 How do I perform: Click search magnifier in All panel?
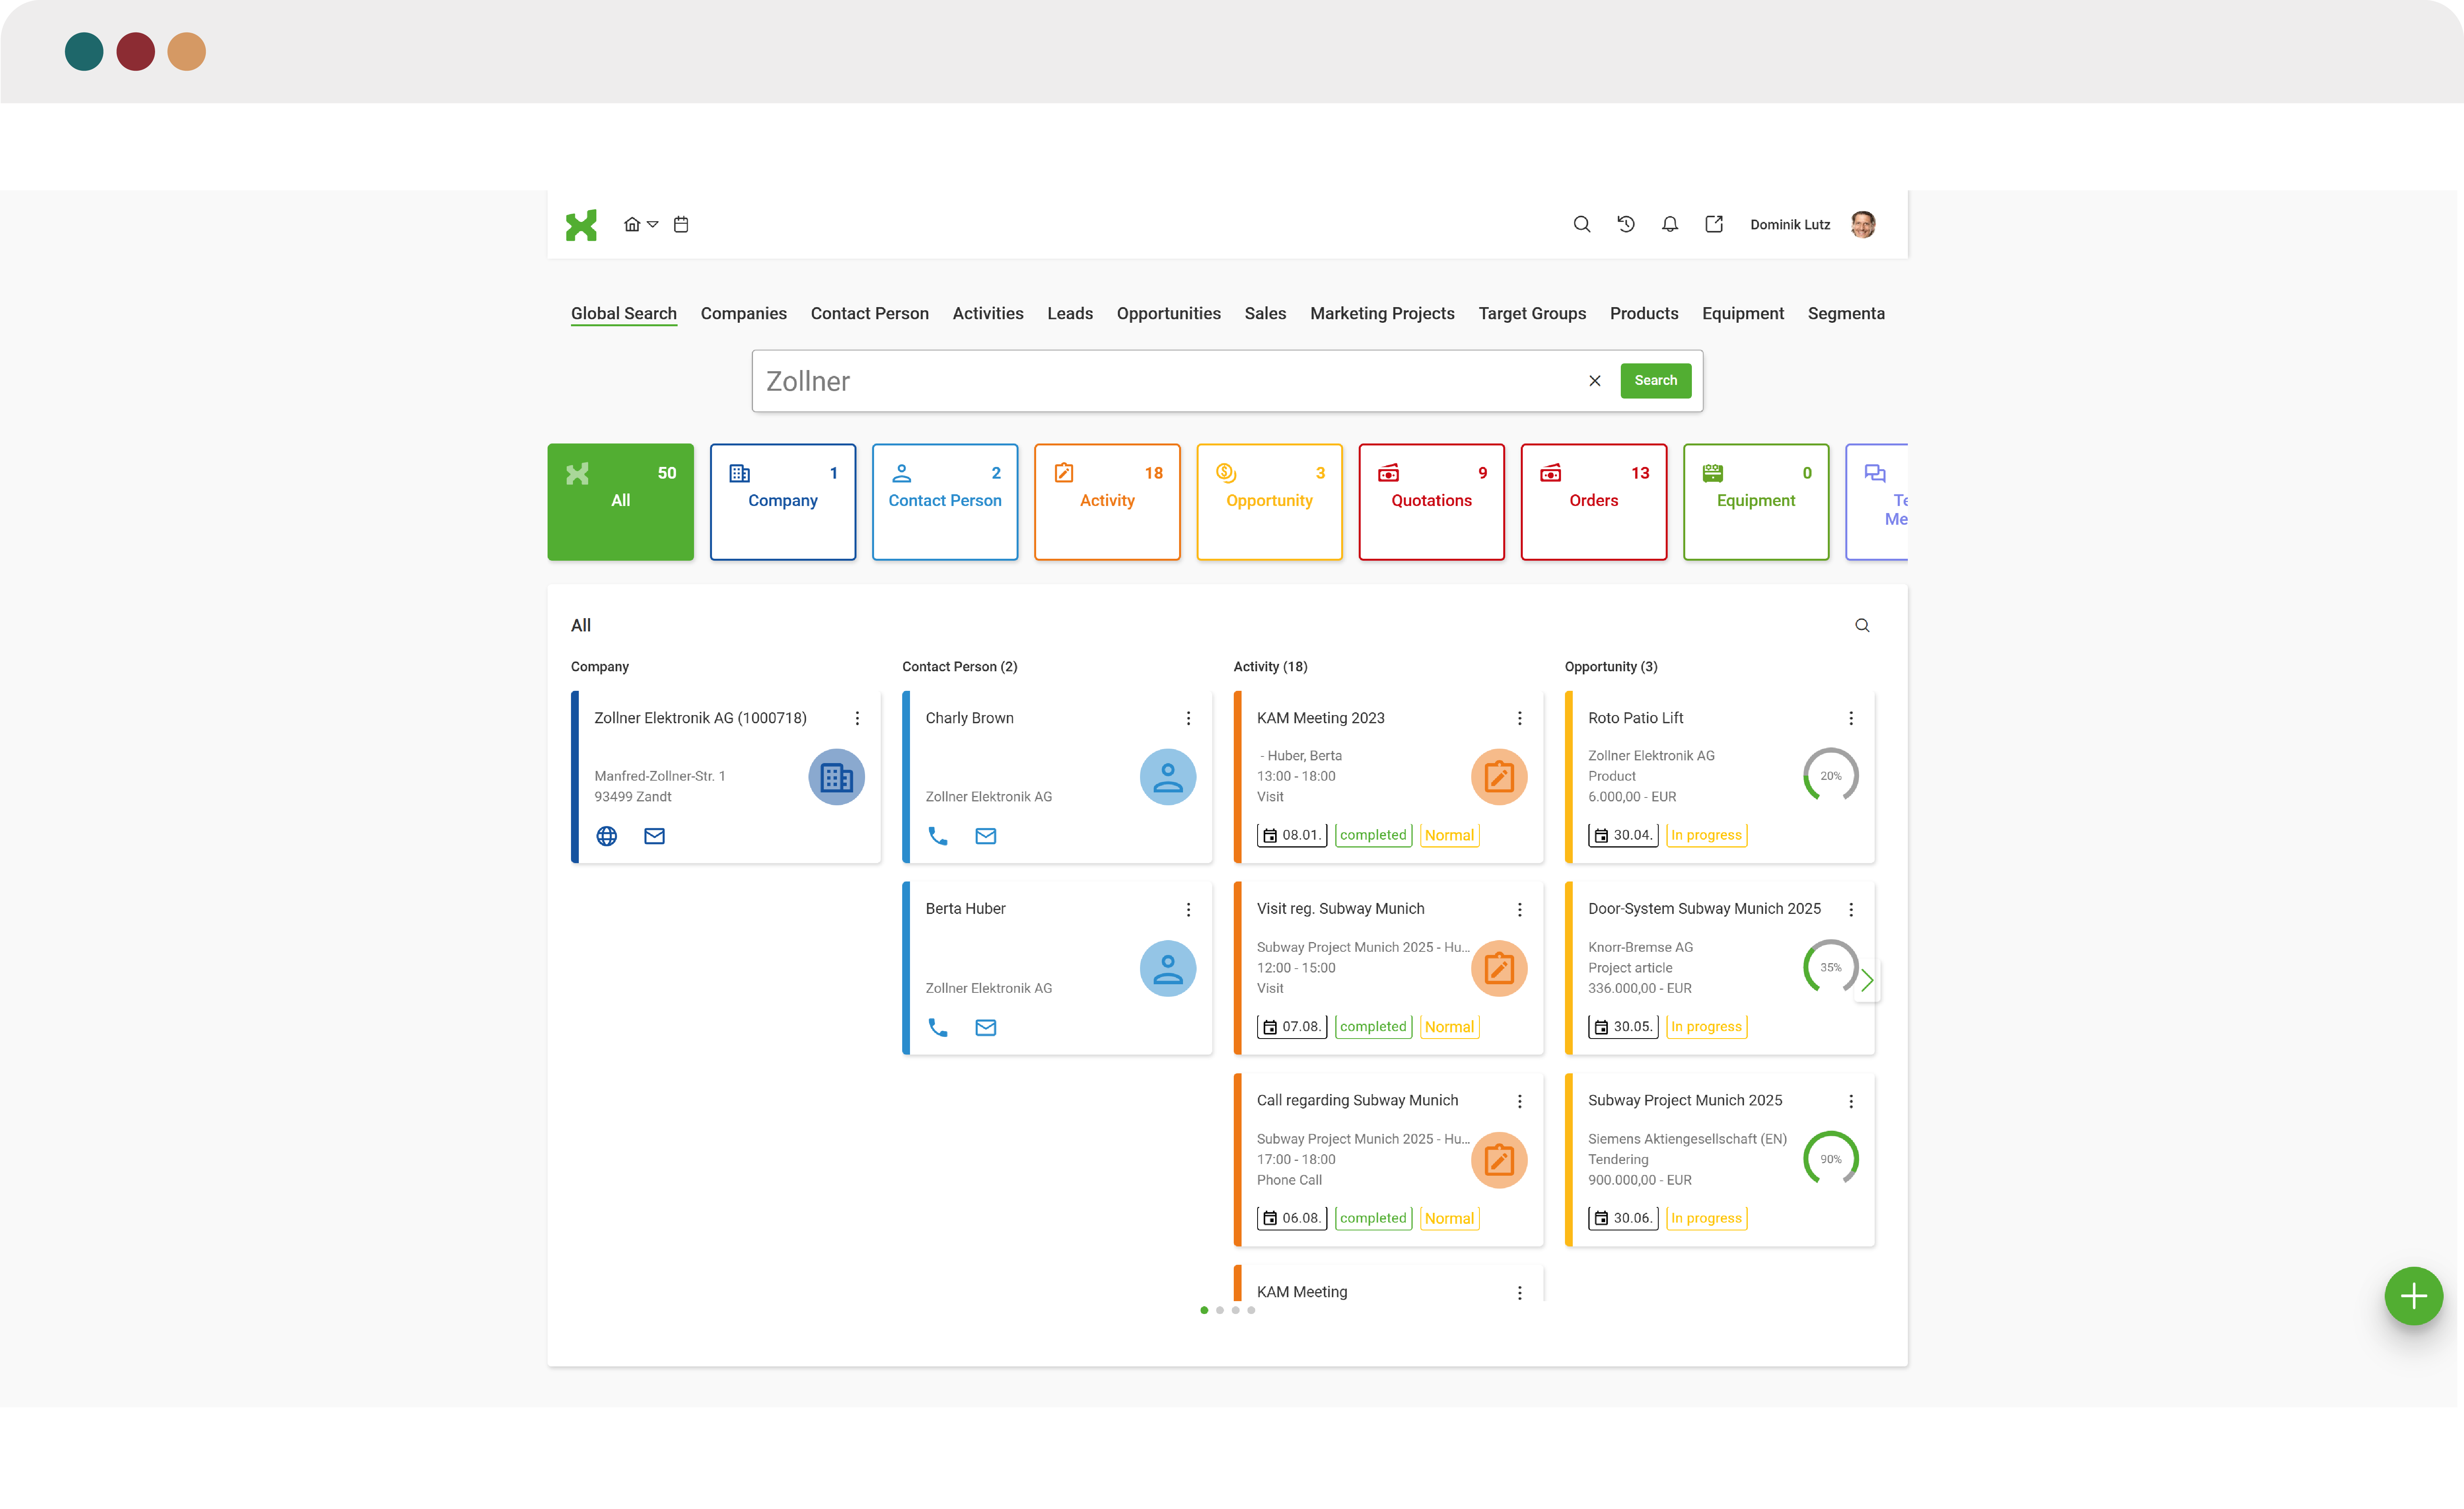click(x=1862, y=626)
